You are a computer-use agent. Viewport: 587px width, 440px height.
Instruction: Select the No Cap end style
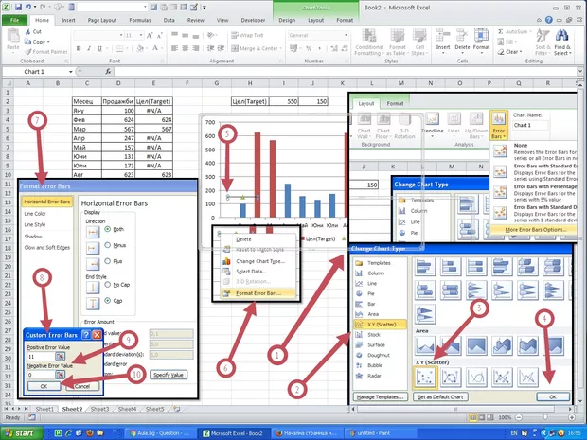coord(108,285)
